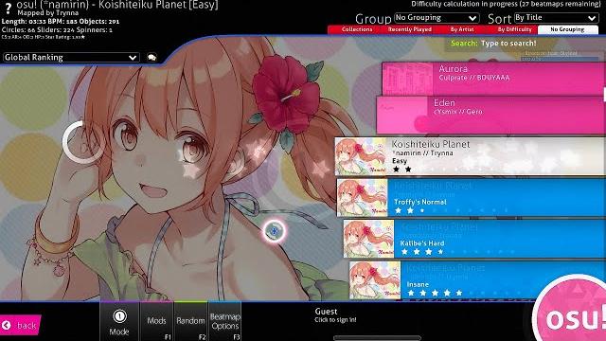The width and height of the screenshot is (606, 341).
Task: Open the Sort By Title dropdown
Action: pyautogui.click(x=556, y=18)
